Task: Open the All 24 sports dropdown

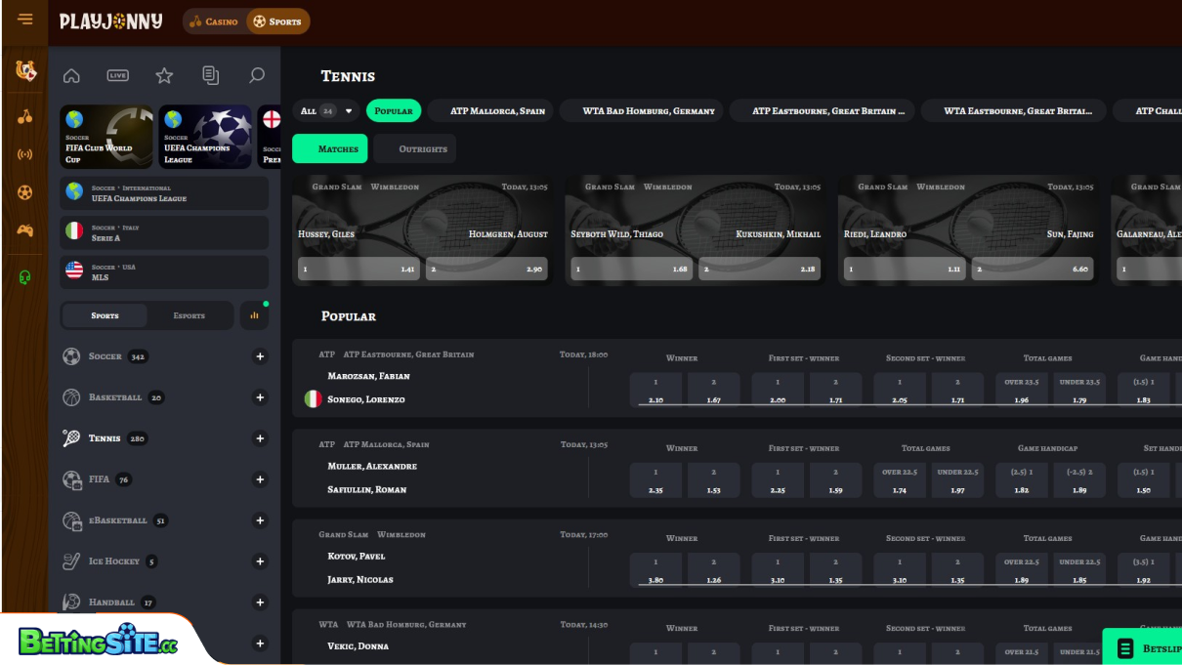Action: (x=332, y=110)
